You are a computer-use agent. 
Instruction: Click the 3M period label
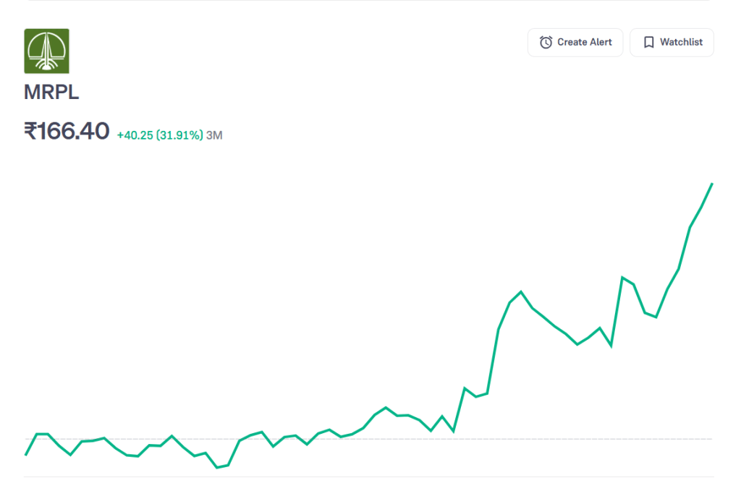point(214,135)
